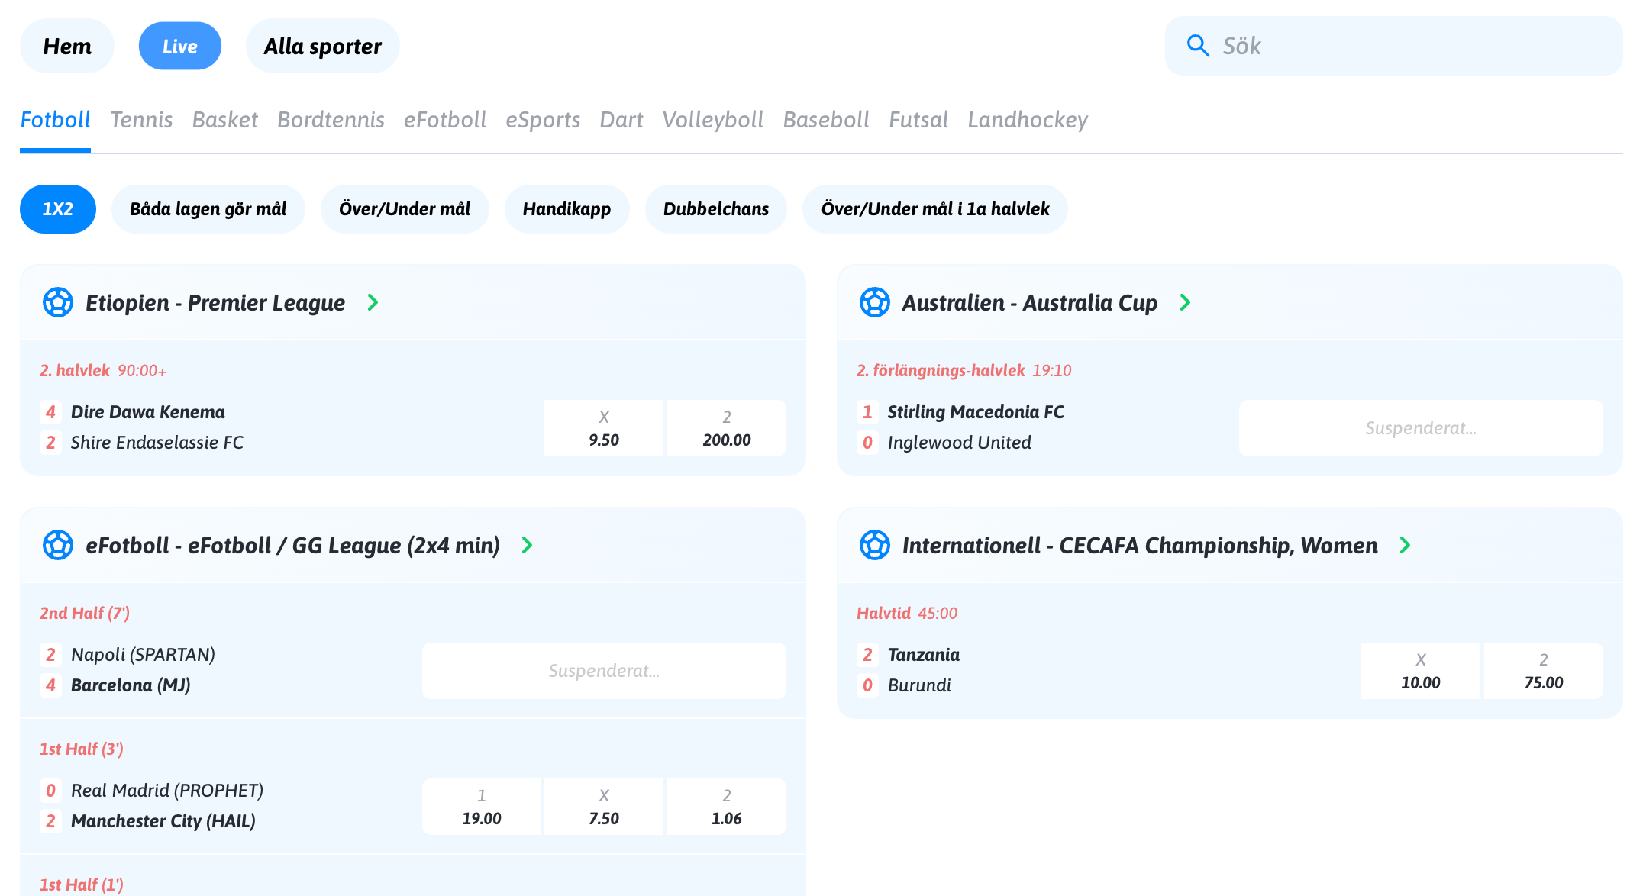Go to the Hem page
The image size is (1643, 896).
tap(67, 47)
